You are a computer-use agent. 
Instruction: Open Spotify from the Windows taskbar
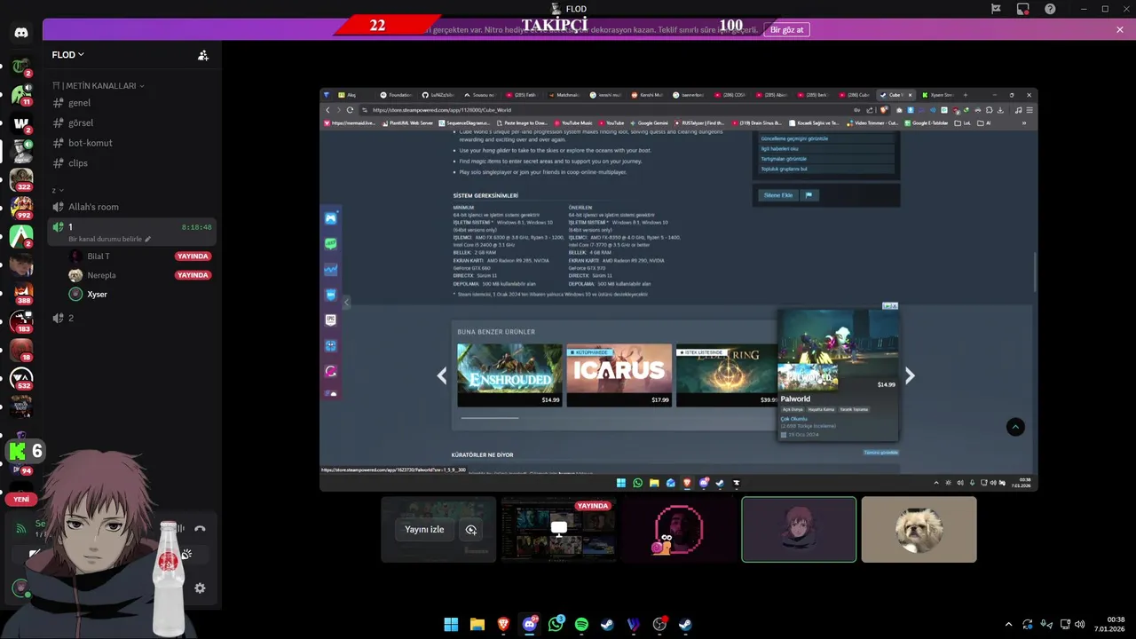[581, 624]
